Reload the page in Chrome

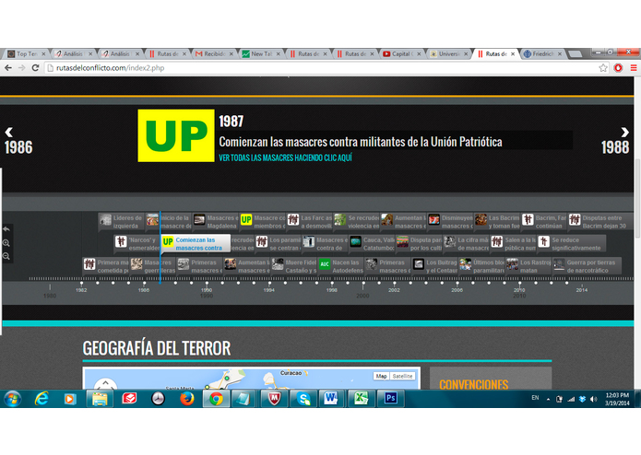(x=36, y=68)
